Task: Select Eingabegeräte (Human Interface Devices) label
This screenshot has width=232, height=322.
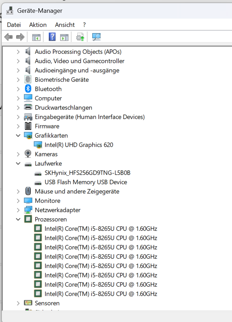Action: coord(90,117)
